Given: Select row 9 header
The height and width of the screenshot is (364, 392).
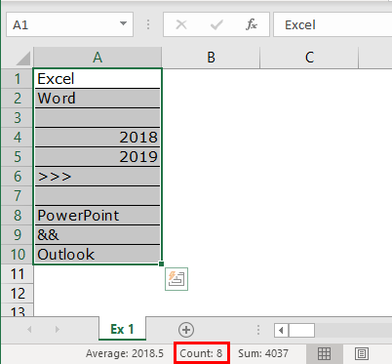Looking at the screenshot, I should coord(18,235).
